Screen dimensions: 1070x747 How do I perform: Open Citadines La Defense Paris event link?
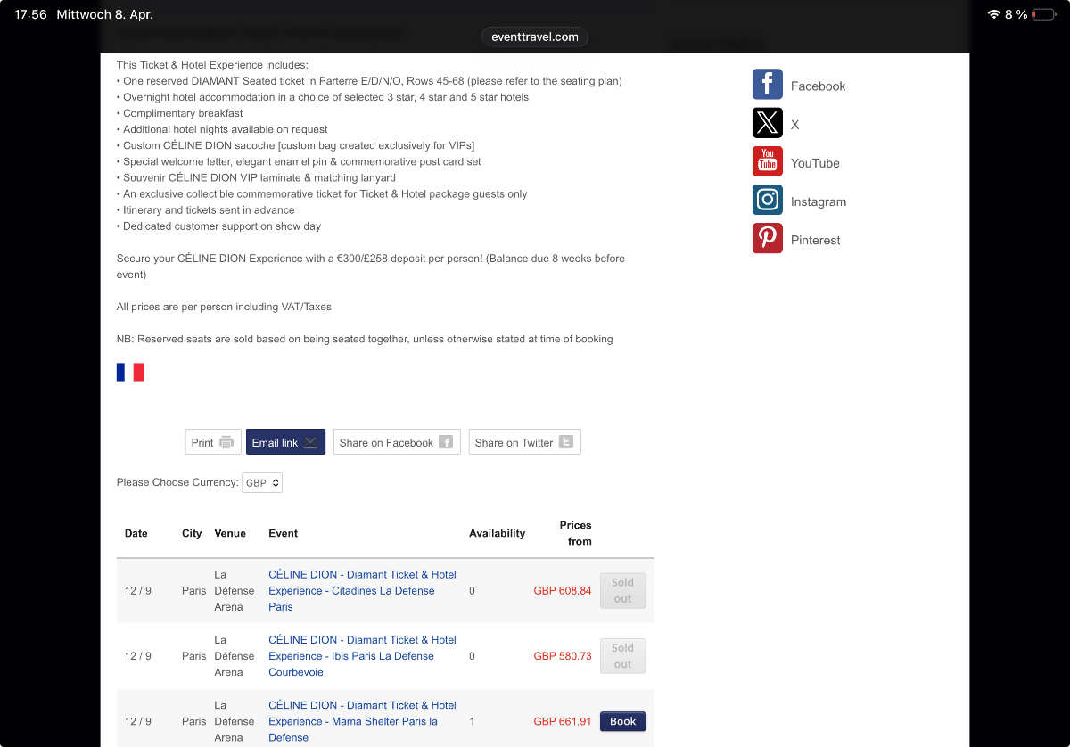click(x=361, y=590)
